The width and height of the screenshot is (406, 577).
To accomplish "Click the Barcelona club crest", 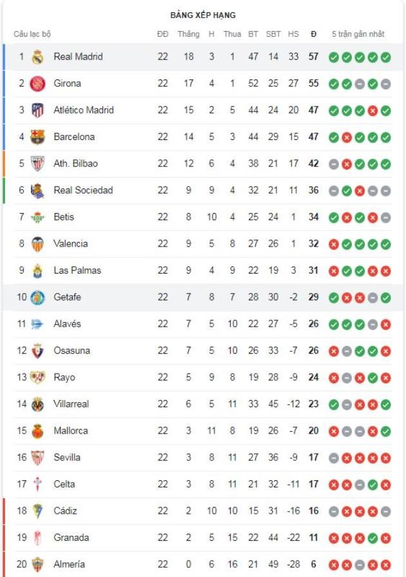I will point(37,137).
